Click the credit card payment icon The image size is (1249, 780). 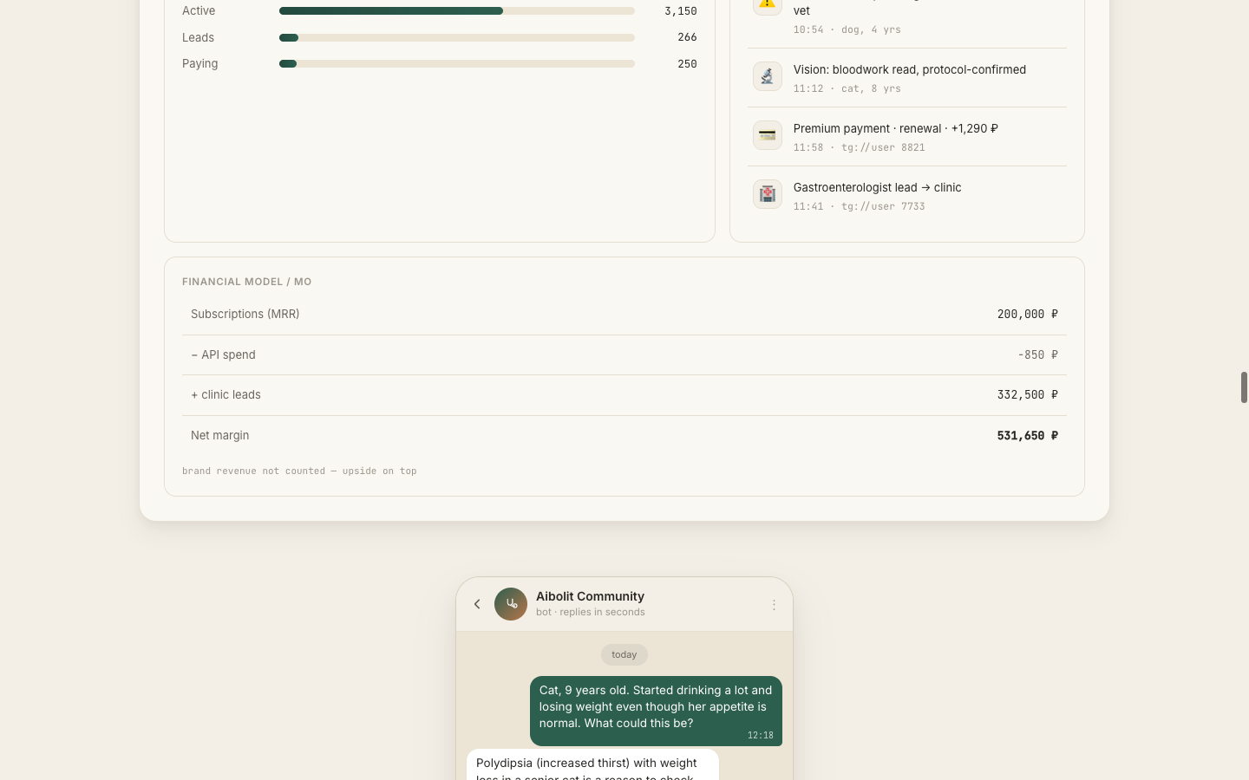(767, 135)
